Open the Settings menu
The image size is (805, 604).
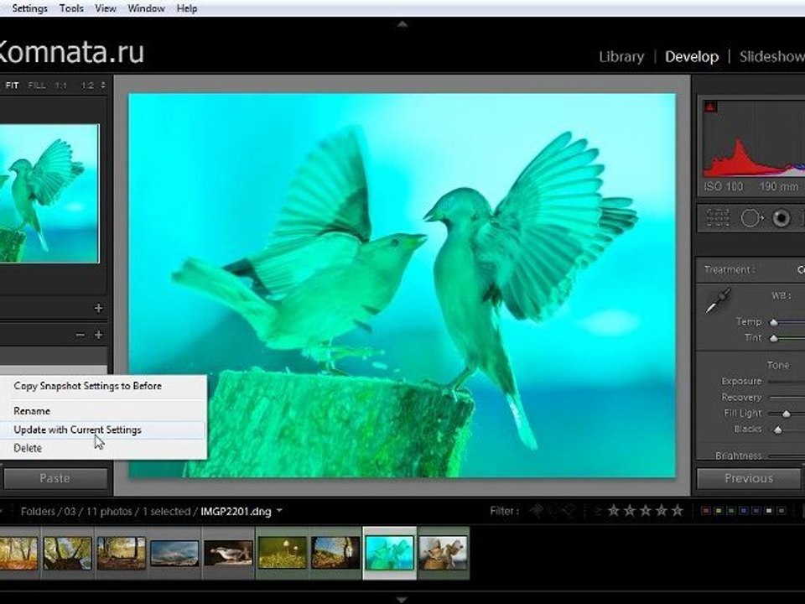point(29,8)
